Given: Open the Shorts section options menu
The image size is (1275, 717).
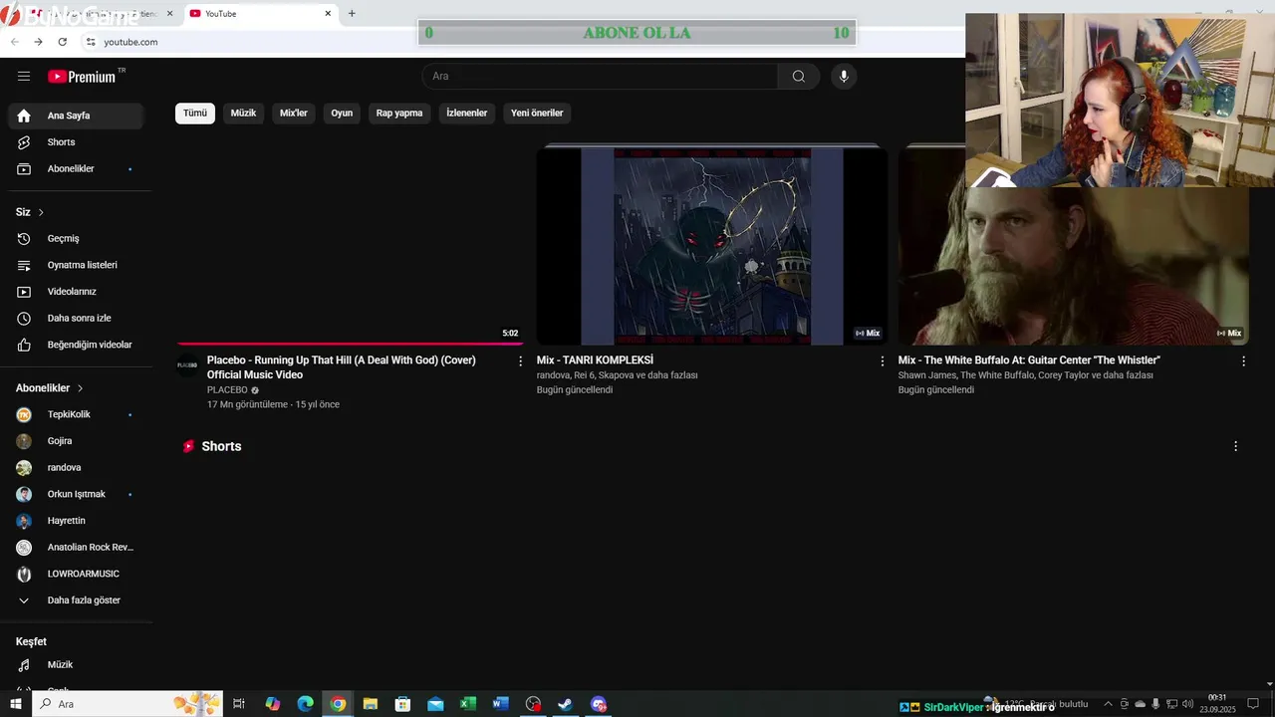Looking at the screenshot, I should (1235, 446).
